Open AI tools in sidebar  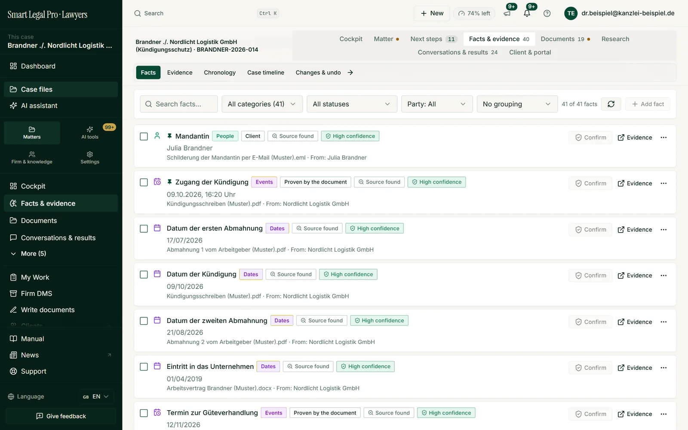tap(90, 132)
